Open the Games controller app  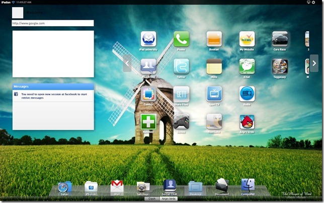(x=181, y=122)
